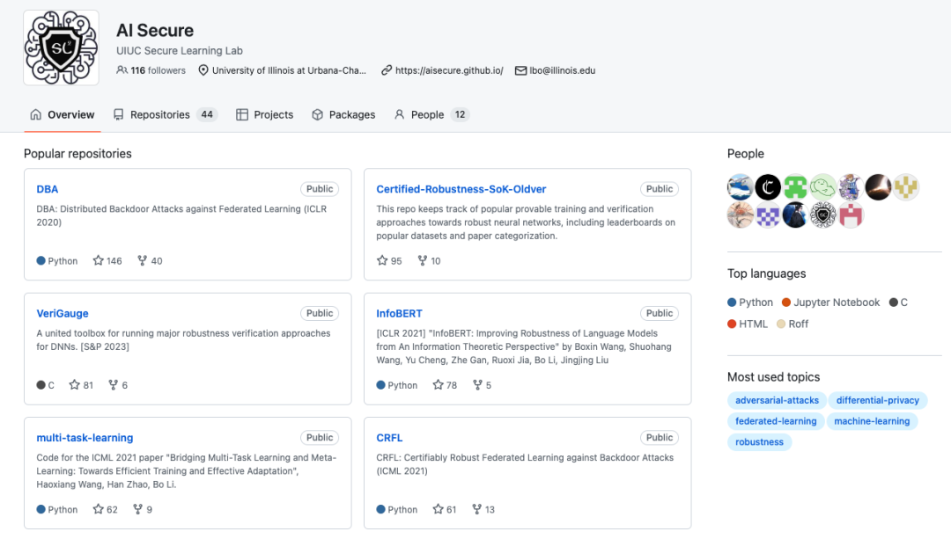Viewport: 951px width, 539px height.
Task: Open the DBA repository
Action: (x=48, y=189)
